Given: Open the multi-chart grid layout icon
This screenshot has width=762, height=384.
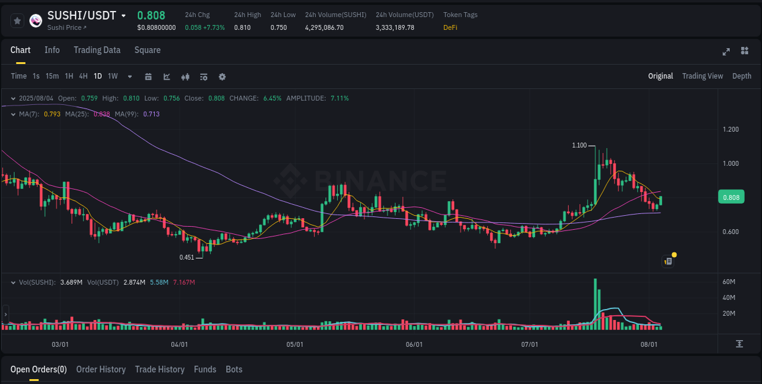Looking at the screenshot, I should point(744,52).
